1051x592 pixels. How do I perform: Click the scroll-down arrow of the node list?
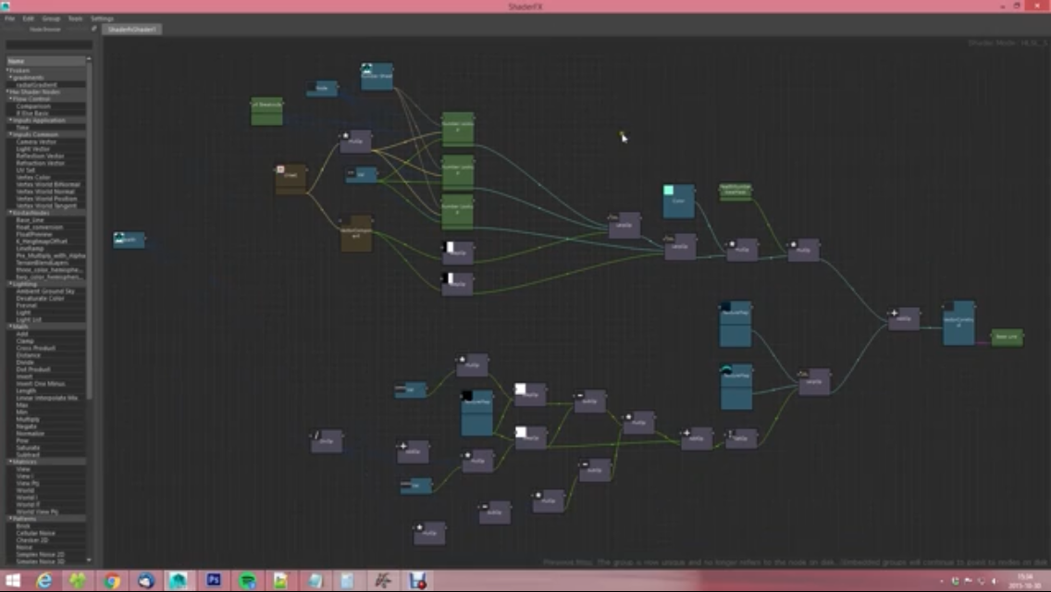coord(89,560)
